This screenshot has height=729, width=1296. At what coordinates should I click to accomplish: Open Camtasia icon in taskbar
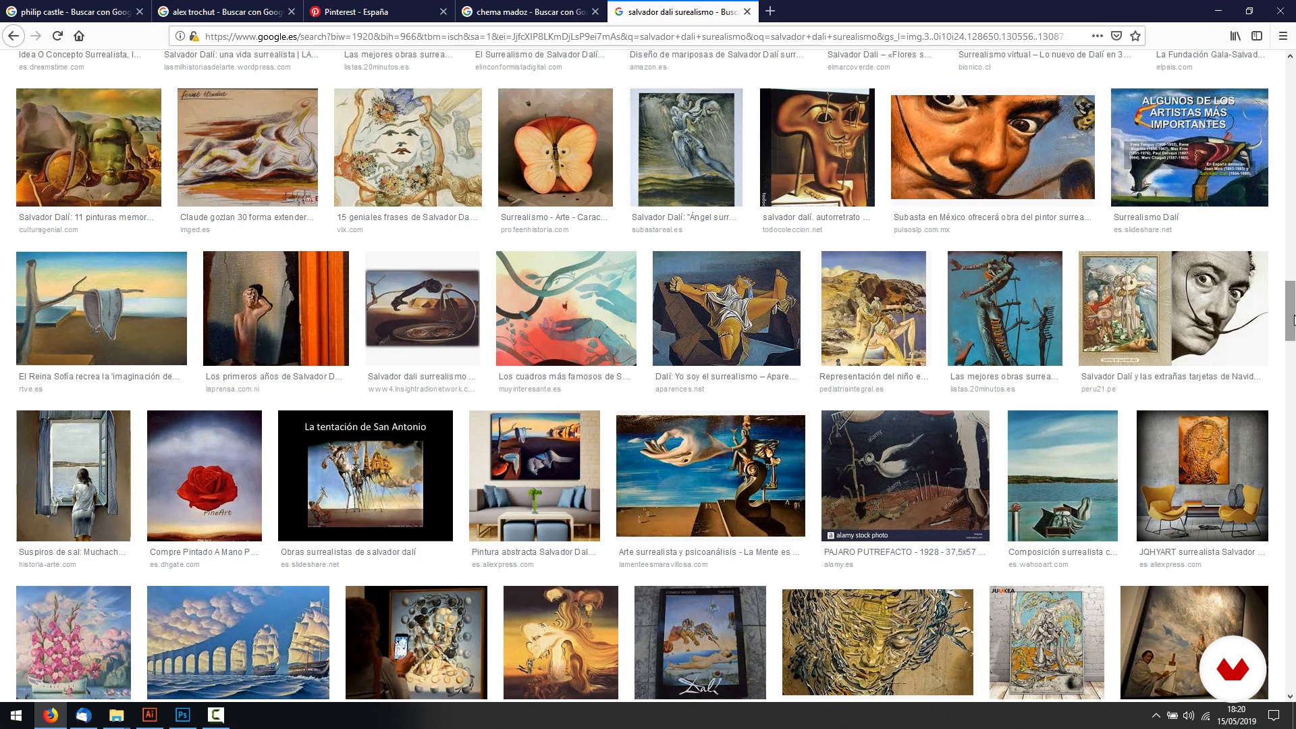[215, 715]
